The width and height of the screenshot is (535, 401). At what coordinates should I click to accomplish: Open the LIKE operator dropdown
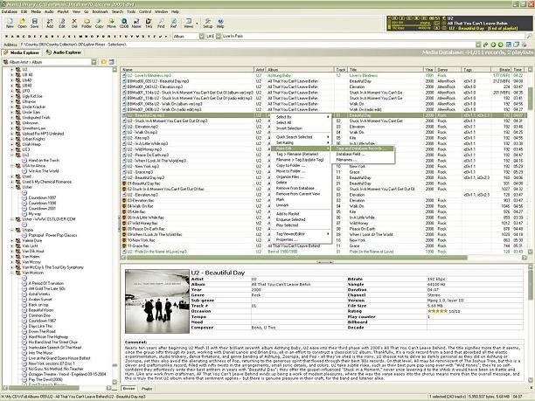click(x=218, y=36)
